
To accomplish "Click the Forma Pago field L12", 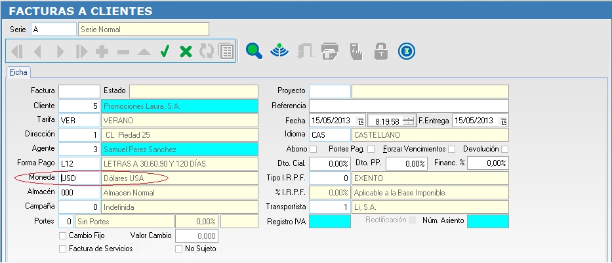I will point(79,163).
